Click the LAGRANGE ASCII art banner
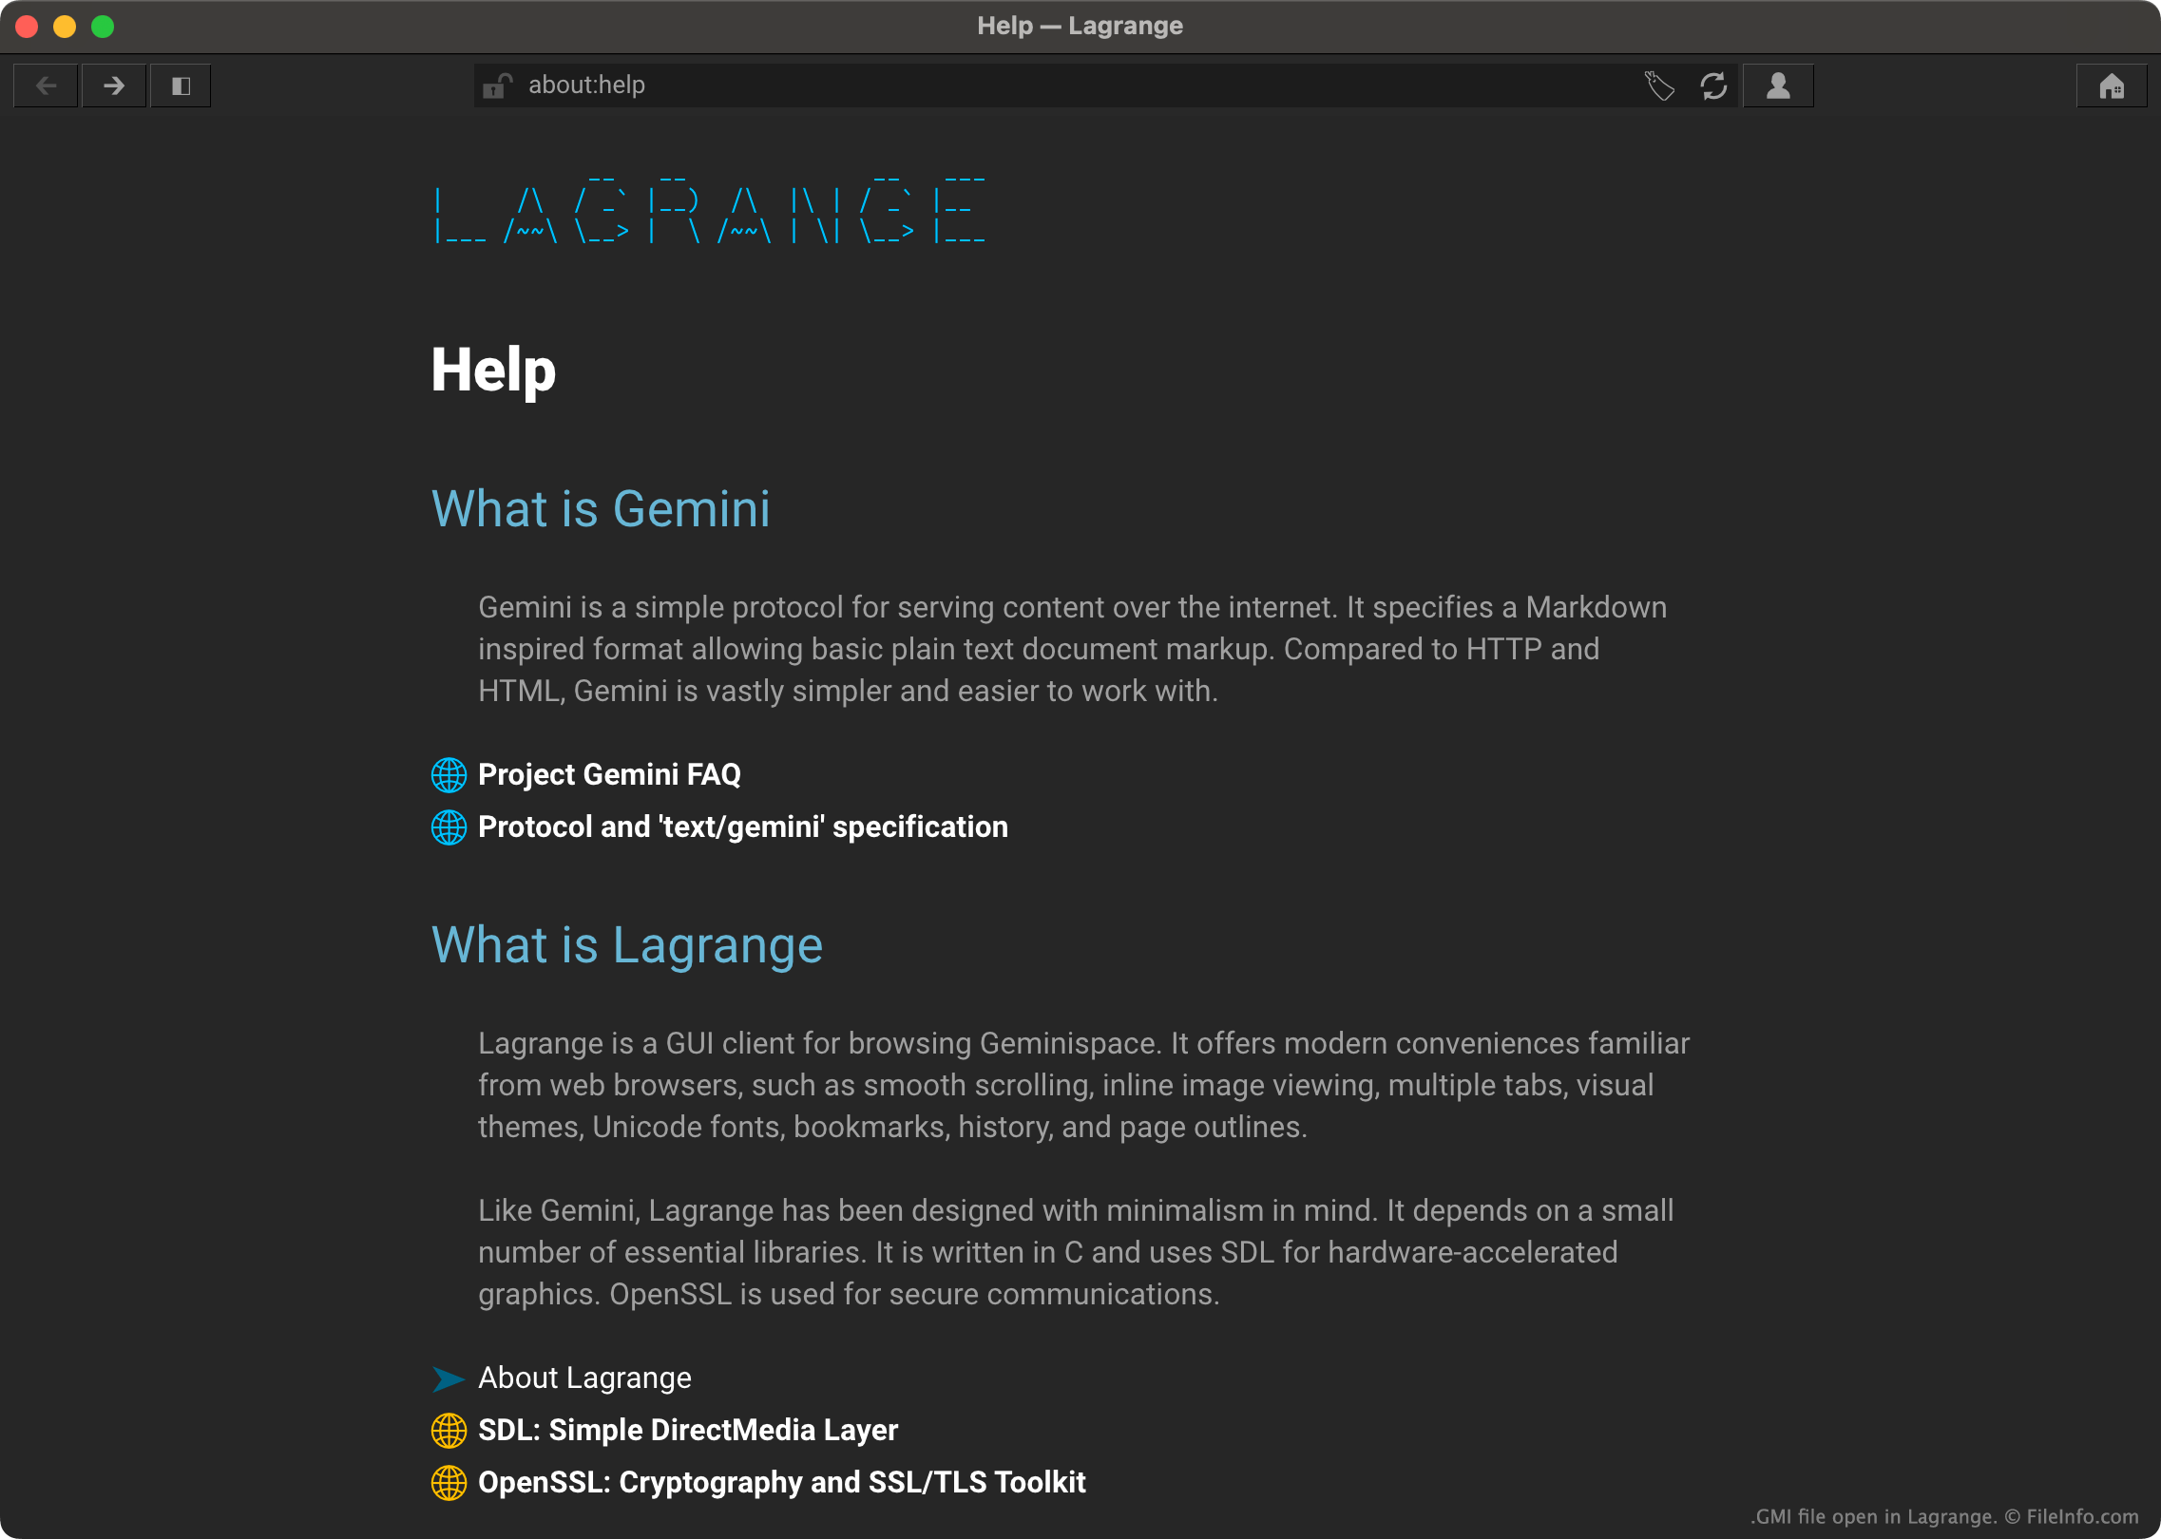This screenshot has width=2161, height=1539. [x=709, y=209]
